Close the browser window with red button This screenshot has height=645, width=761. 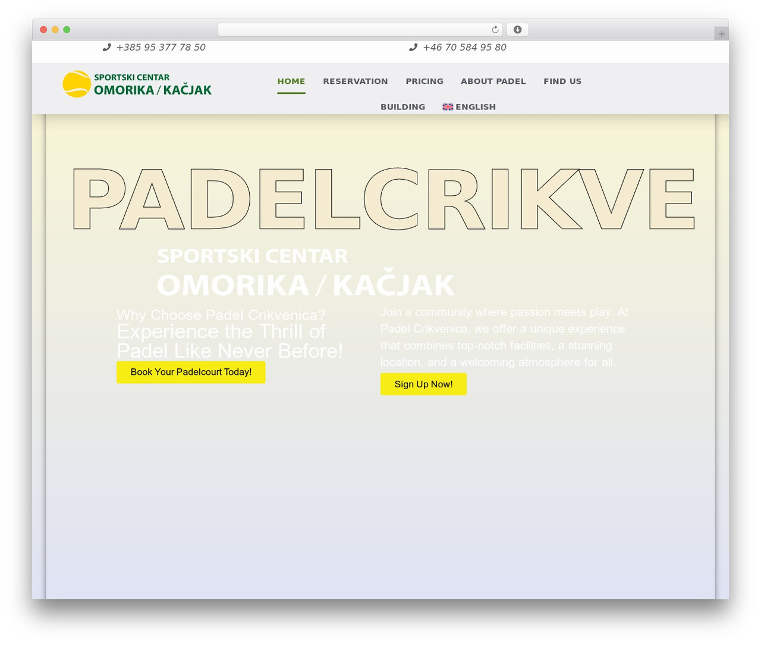tap(43, 30)
